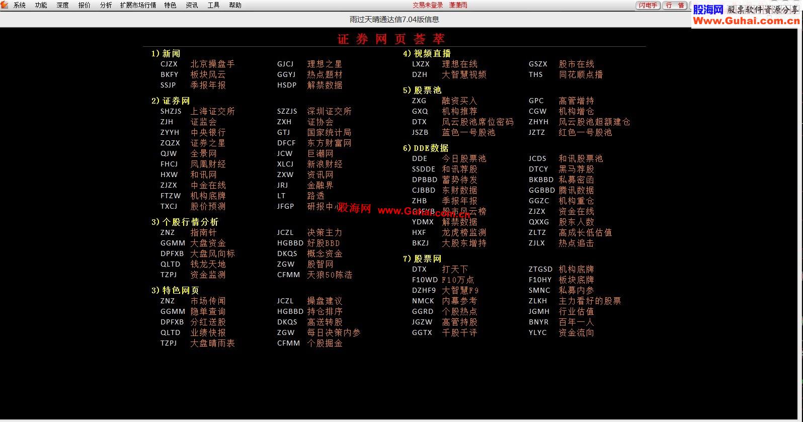Open the 同花顺点播 link
803x422 pixels.
[581, 74]
